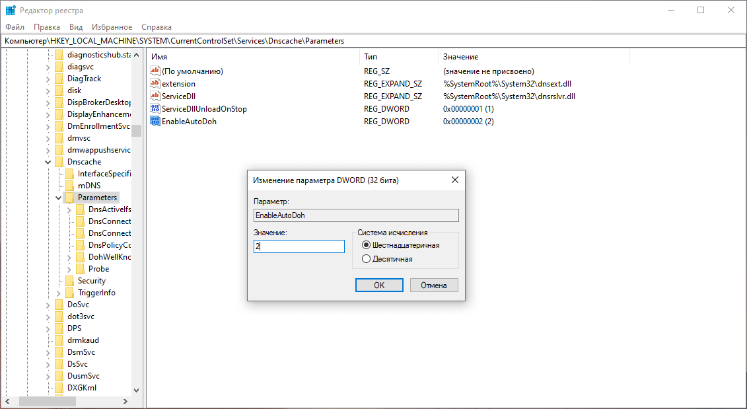Click the folder icon of the mDNS key
Viewport: 747px width, 409px height.
coord(69,186)
